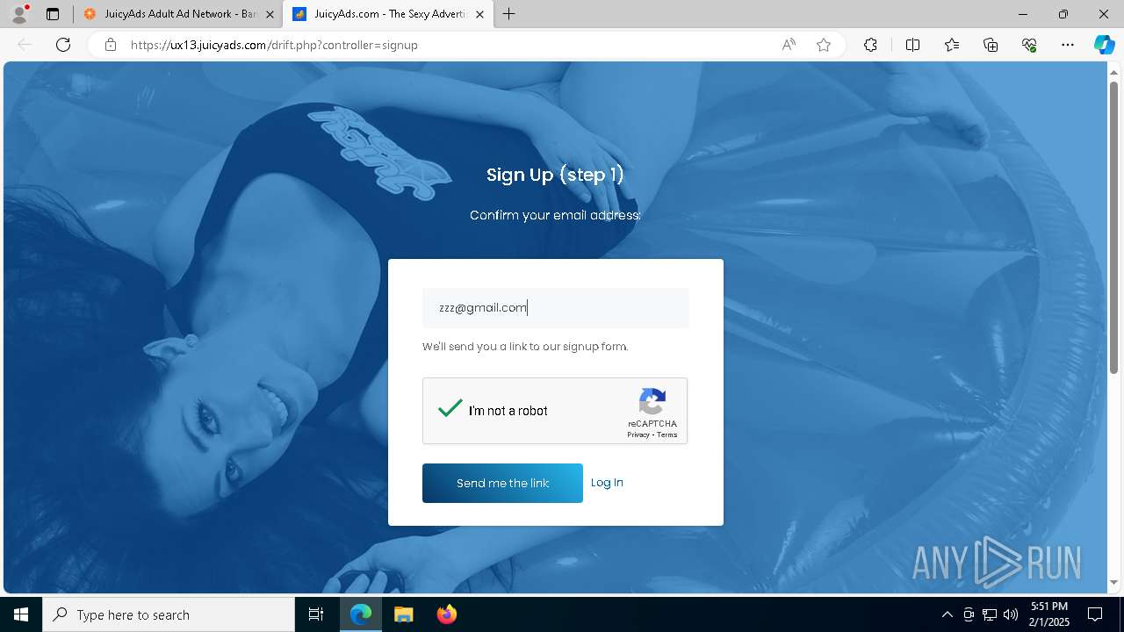Image resolution: width=1124 pixels, height=632 pixels.
Task: View site information lock icon
Action: [x=111, y=45]
